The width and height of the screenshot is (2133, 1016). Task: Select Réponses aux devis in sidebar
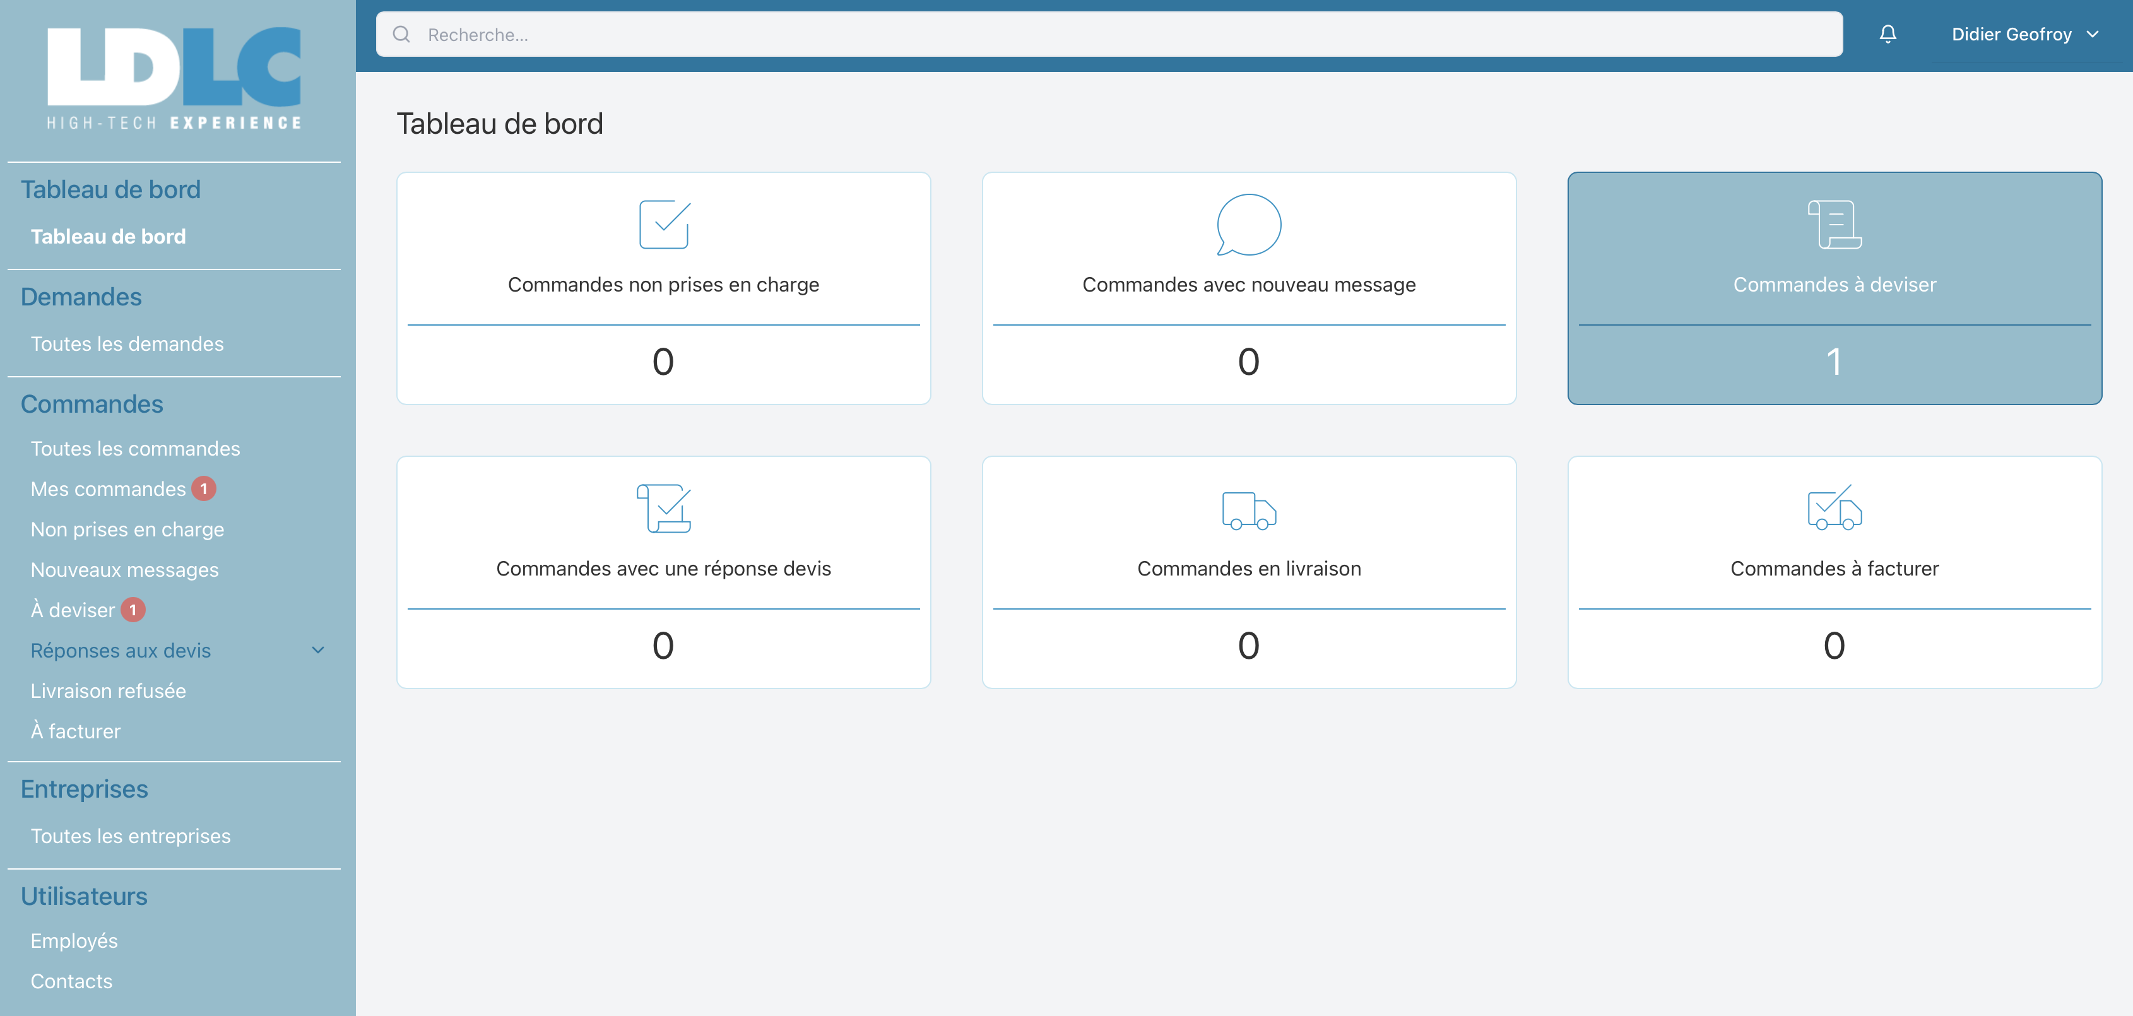(x=121, y=651)
